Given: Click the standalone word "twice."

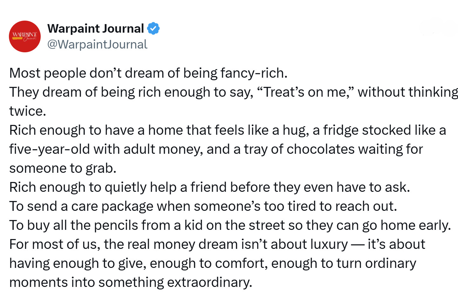Looking at the screenshot, I should [x=28, y=111].
